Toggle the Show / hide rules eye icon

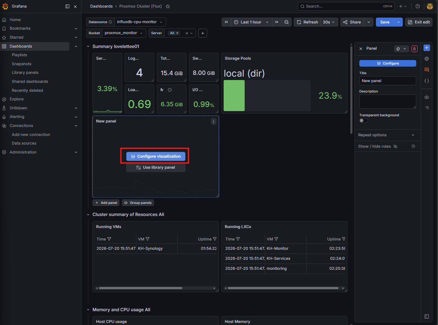pos(395,146)
